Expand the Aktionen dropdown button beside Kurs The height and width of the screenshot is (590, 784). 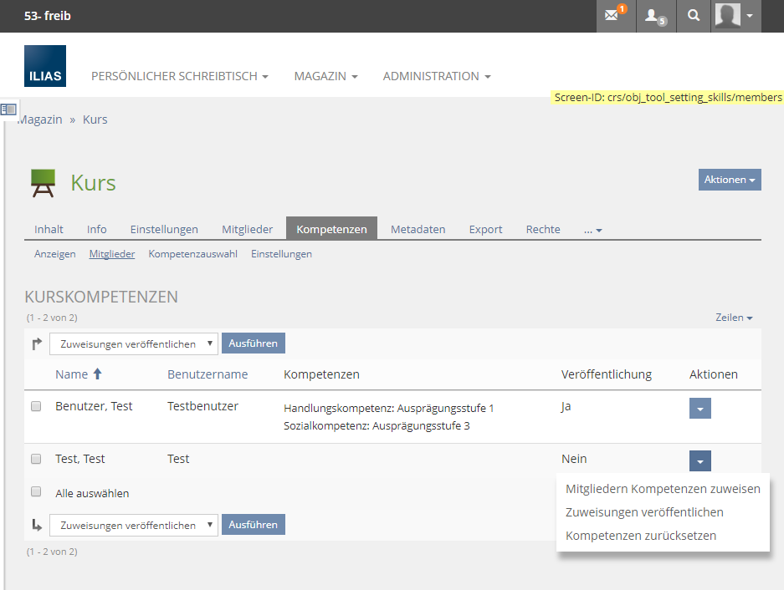click(x=730, y=180)
